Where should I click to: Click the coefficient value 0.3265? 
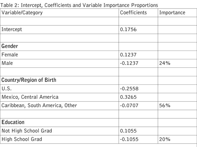[x=128, y=97]
